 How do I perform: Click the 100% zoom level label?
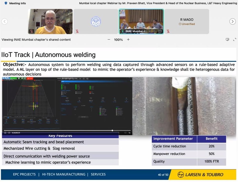point(118,40)
